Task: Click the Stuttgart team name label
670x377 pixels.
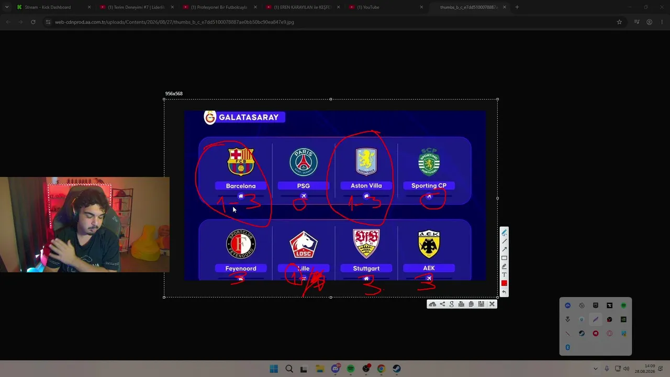Action: (x=366, y=268)
